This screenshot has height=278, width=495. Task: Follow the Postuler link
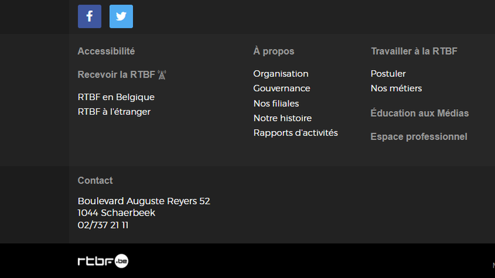(x=388, y=74)
